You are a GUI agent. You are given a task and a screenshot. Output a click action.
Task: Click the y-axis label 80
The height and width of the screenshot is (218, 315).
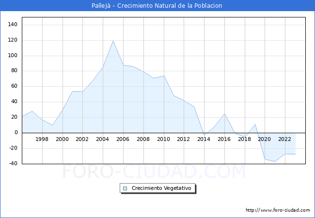tap(14, 71)
